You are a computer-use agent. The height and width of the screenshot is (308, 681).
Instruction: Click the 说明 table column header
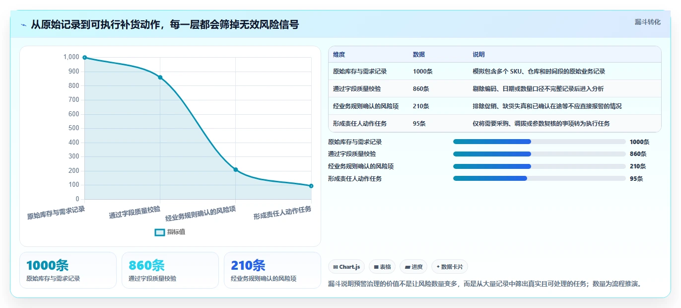[x=479, y=55]
